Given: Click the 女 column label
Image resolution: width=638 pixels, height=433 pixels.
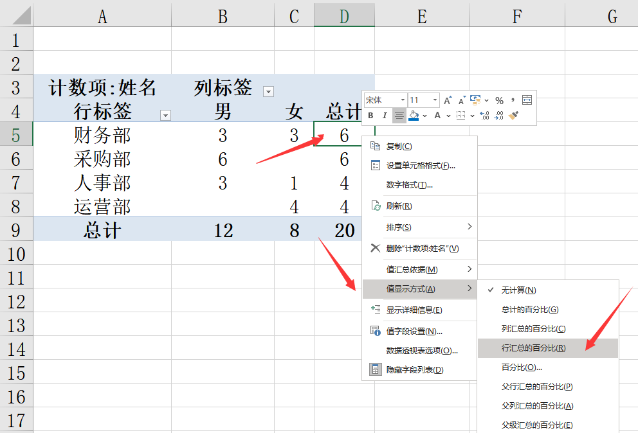Looking at the screenshot, I should coord(294,111).
